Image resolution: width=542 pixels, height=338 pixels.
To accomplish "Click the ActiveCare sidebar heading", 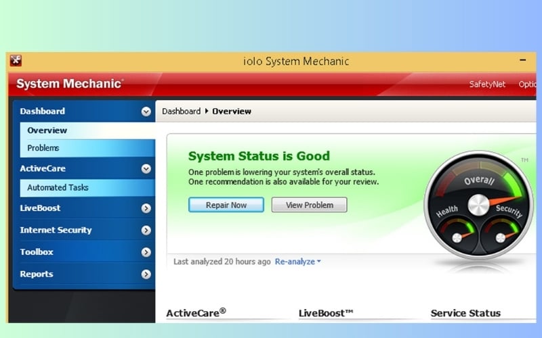I will (x=43, y=168).
